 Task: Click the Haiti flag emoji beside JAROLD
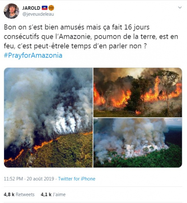pos(45,8)
